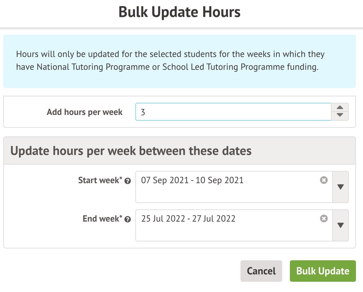Image resolution: width=363 pixels, height=292 pixels.
Task: Clear the Start week date selection
Action: click(324, 180)
